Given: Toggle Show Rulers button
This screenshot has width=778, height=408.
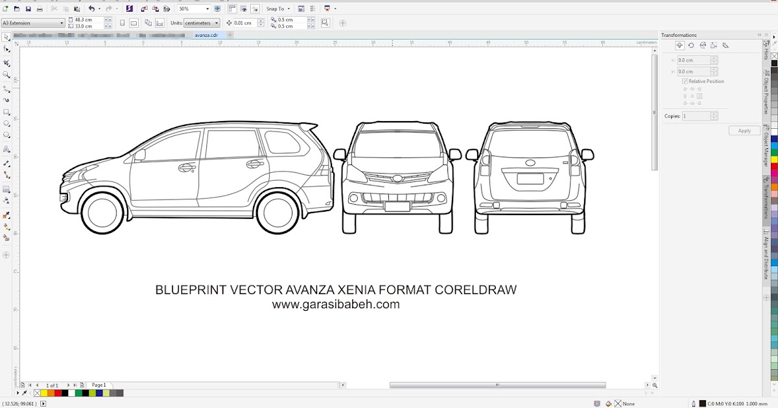Looking at the screenshot, I should (x=232, y=9).
